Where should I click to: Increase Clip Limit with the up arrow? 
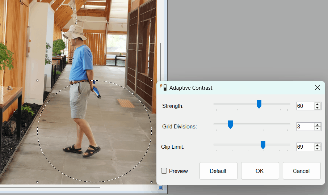tap(318, 145)
